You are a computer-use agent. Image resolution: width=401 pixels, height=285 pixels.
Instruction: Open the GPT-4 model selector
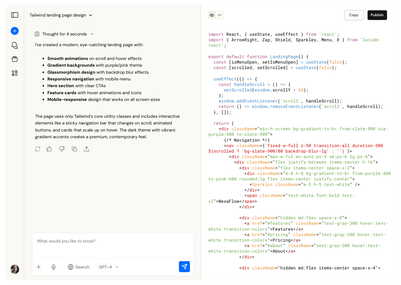109,267
